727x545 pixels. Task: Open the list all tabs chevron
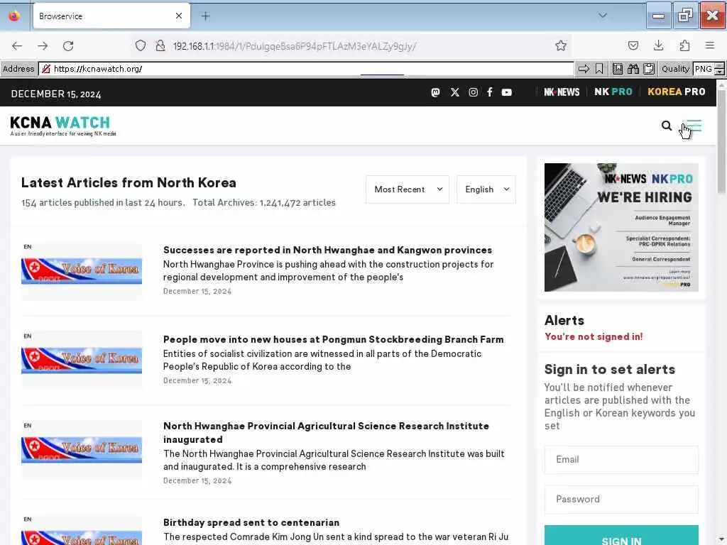tap(602, 16)
